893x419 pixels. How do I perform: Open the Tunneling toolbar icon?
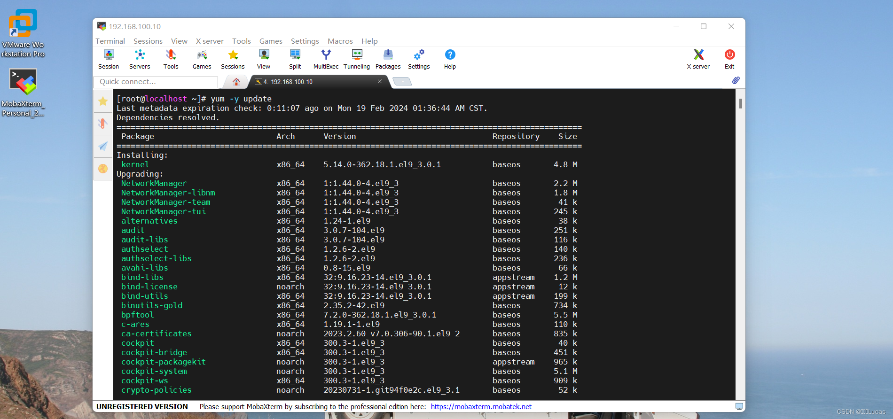[x=357, y=60]
